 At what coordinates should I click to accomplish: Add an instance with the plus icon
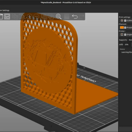click(30, 16)
